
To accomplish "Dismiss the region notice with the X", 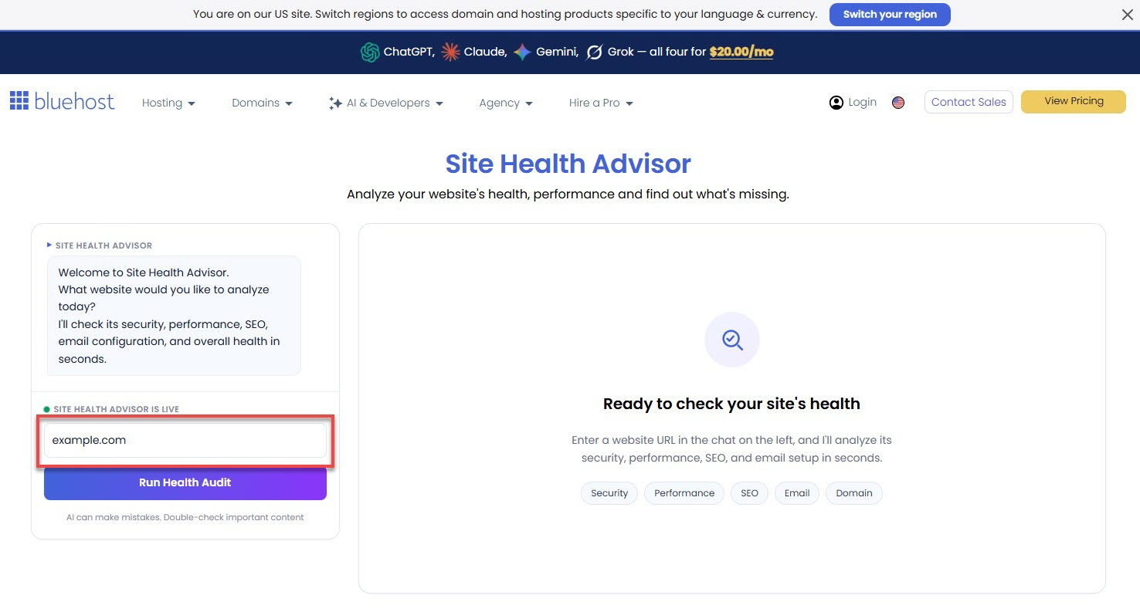I will tap(1127, 15).
